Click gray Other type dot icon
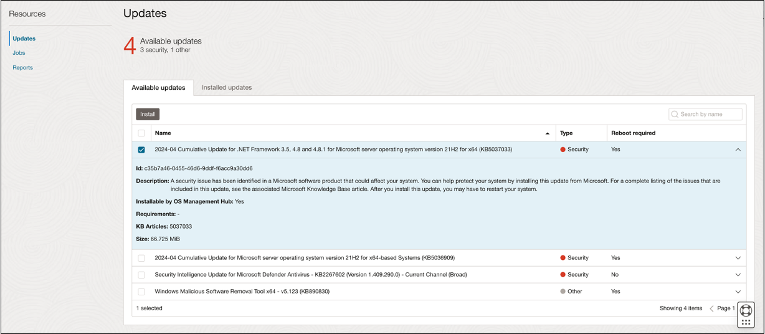765x334 pixels. tap(563, 292)
